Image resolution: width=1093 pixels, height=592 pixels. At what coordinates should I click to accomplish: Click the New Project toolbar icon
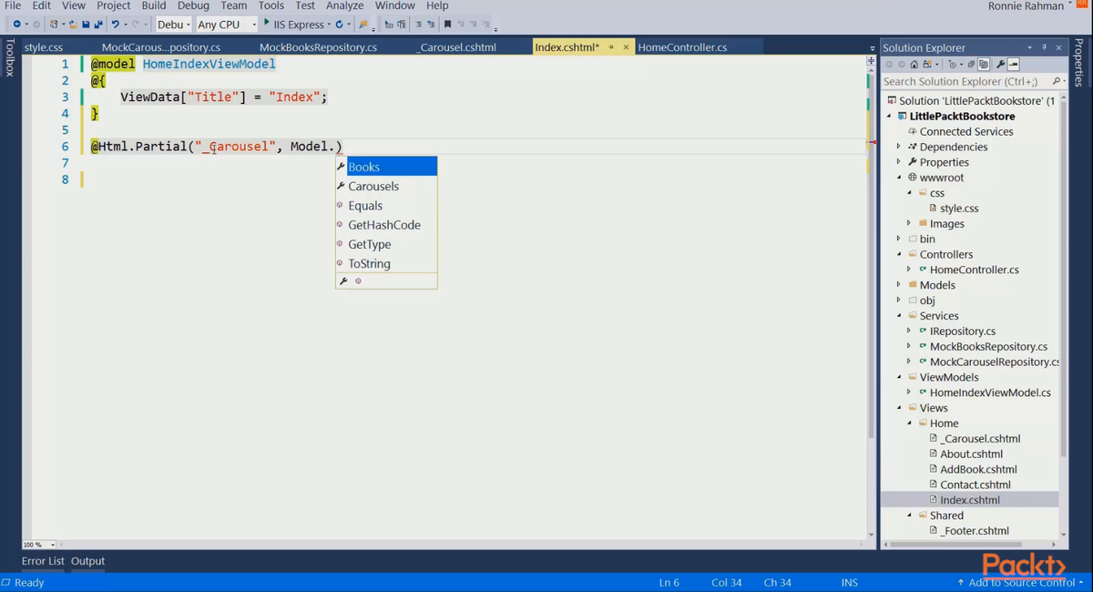click(54, 25)
